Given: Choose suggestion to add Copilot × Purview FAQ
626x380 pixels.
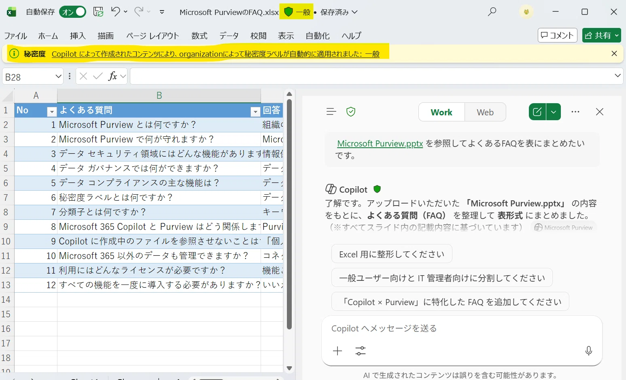Looking at the screenshot, I should (x=450, y=302).
